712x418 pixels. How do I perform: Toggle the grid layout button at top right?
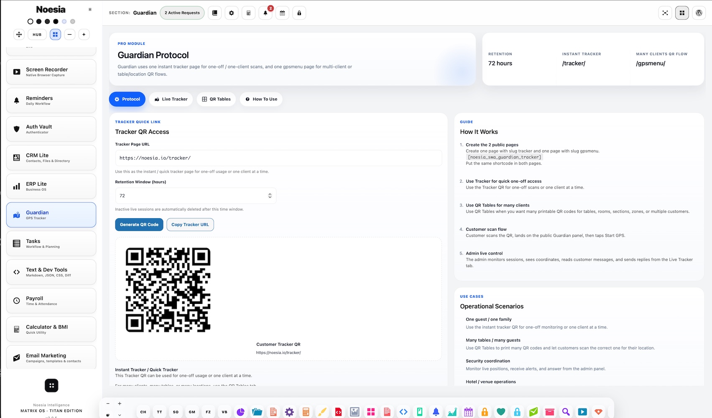pyautogui.click(x=682, y=13)
